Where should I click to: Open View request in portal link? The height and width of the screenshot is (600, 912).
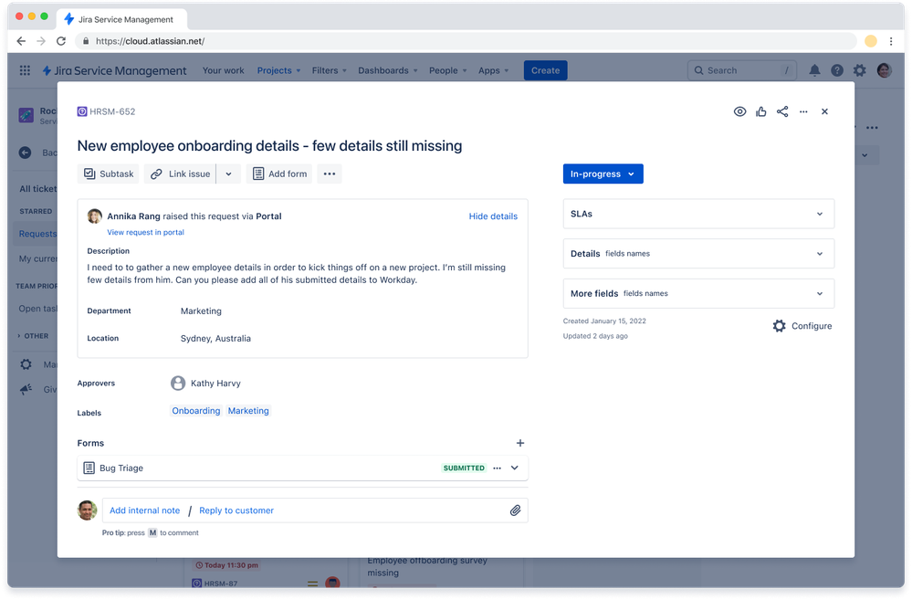145,232
